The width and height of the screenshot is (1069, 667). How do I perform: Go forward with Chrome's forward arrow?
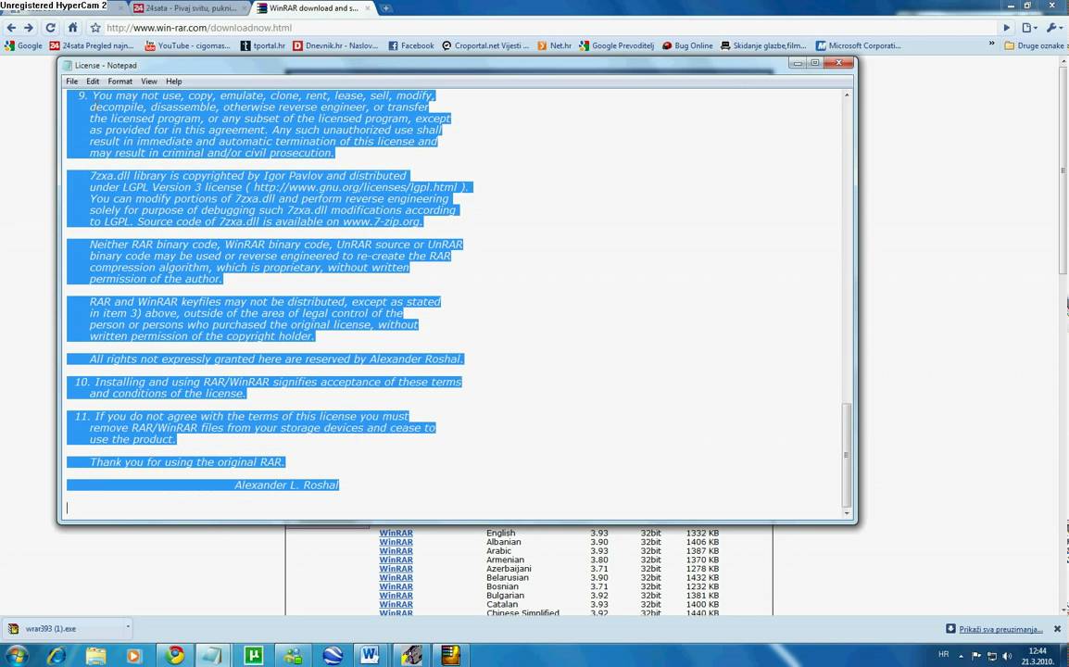tap(29, 28)
